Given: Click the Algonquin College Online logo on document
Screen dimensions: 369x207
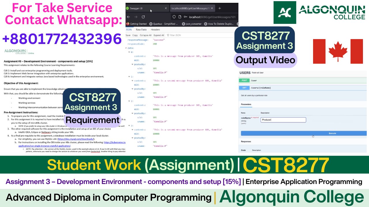Looking at the screenshot, I should [18, 51].
